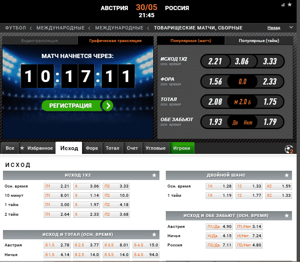Viewport: 300px width, 262px height.
Task: Click star in ИСХОД 1X2 header
Action: (x=154, y=175)
